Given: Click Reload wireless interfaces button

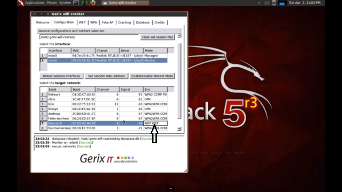Looking at the screenshot, I should pos(61,76).
